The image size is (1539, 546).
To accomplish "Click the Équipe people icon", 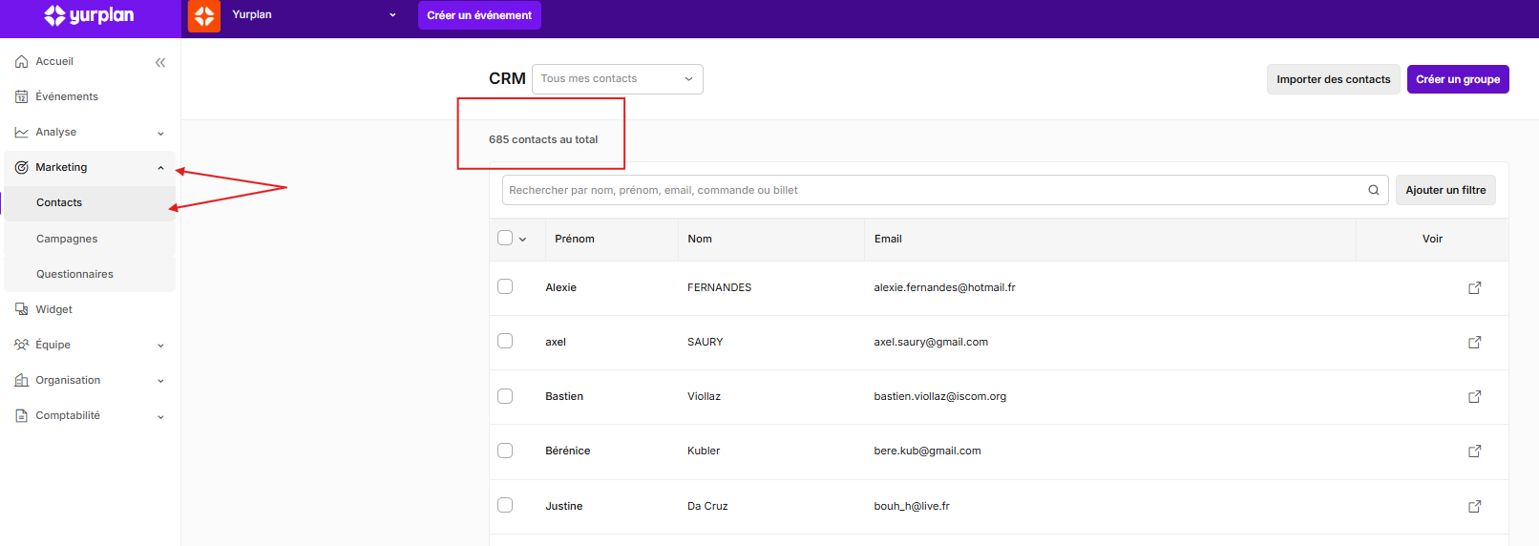I will (x=21, y=345).
